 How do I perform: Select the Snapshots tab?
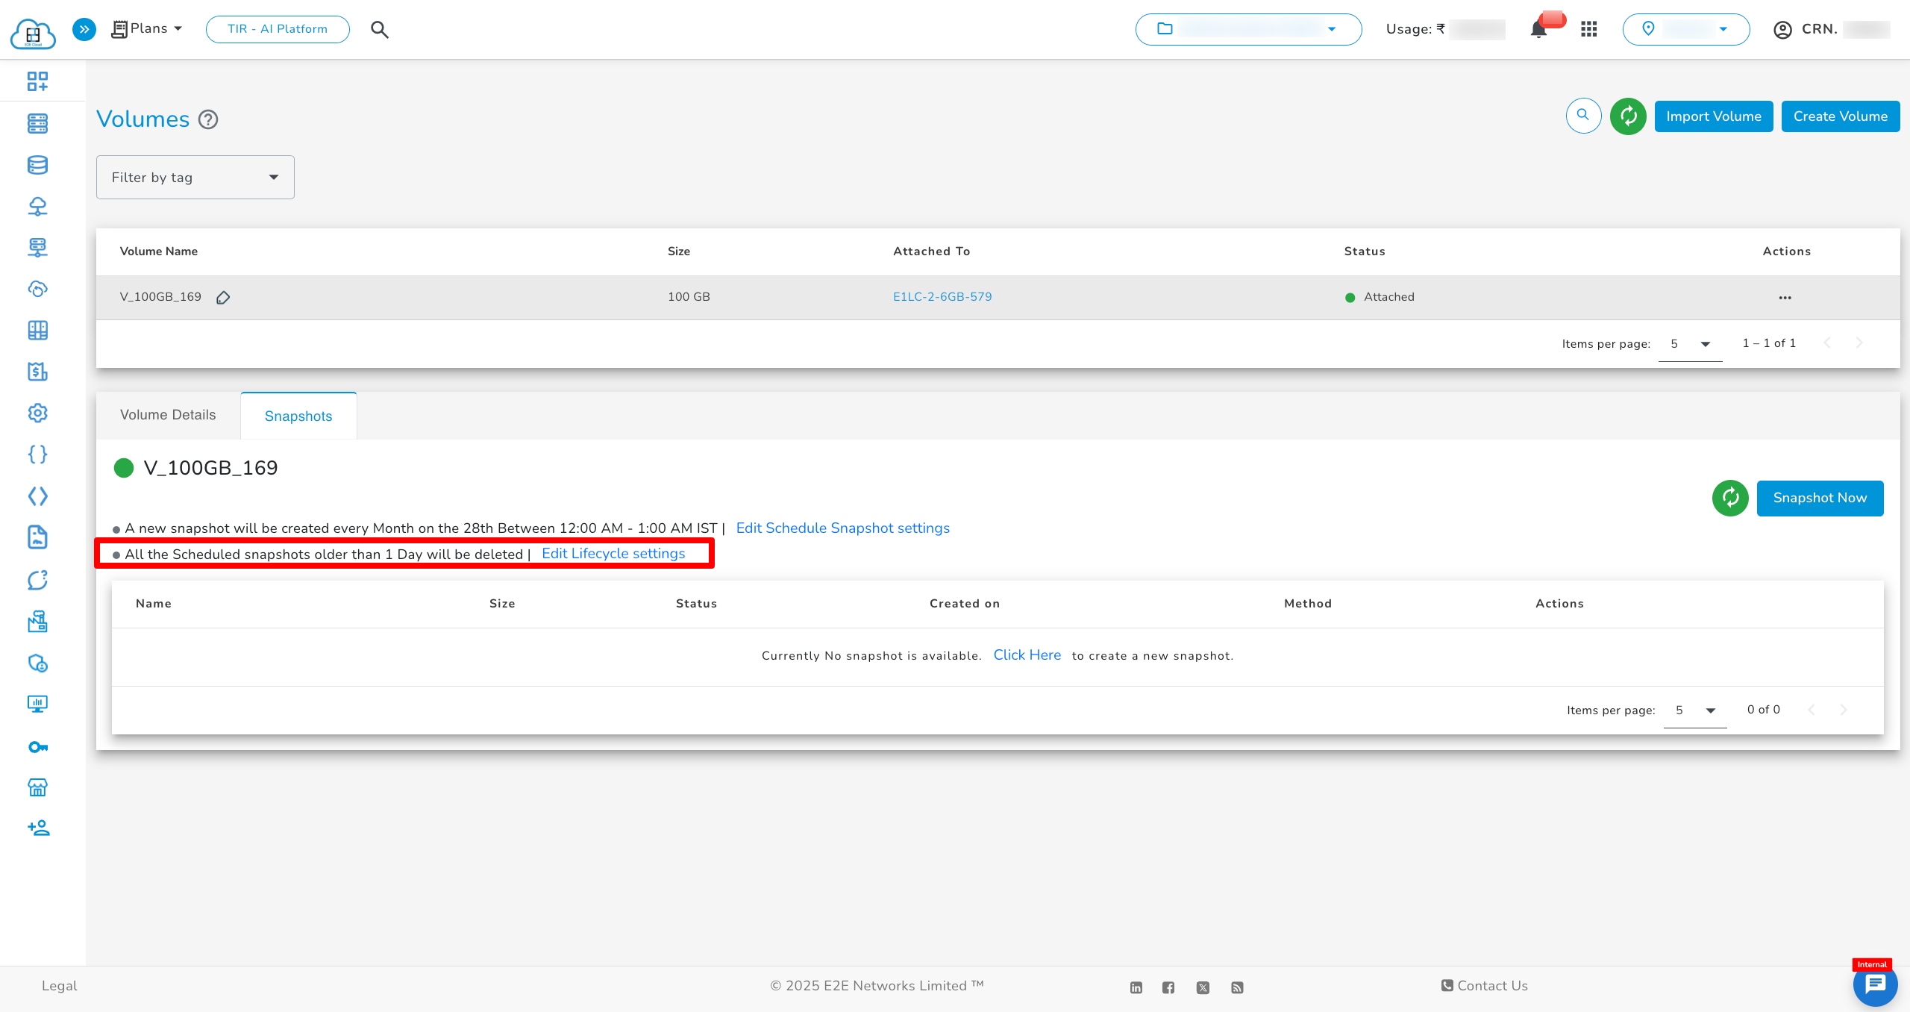(x=298, y=416)
